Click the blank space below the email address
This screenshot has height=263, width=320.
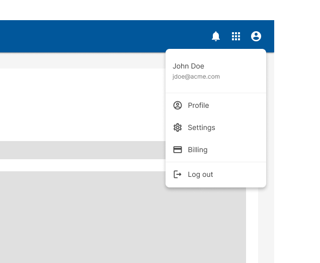click(x=215, y=87)
